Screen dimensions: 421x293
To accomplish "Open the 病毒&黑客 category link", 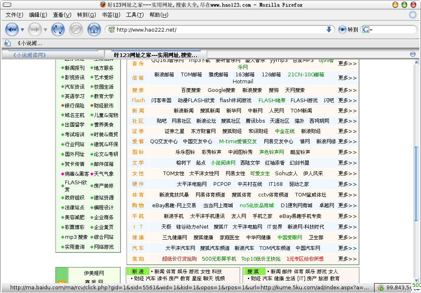I will [x=76, y=174].
